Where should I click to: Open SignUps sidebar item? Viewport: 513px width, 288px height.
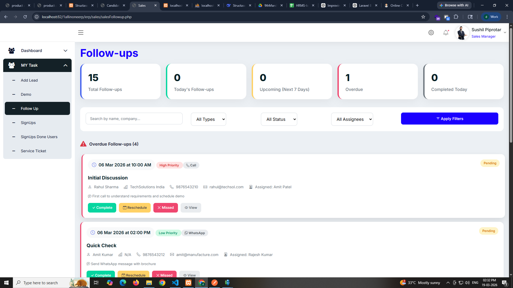37,123
